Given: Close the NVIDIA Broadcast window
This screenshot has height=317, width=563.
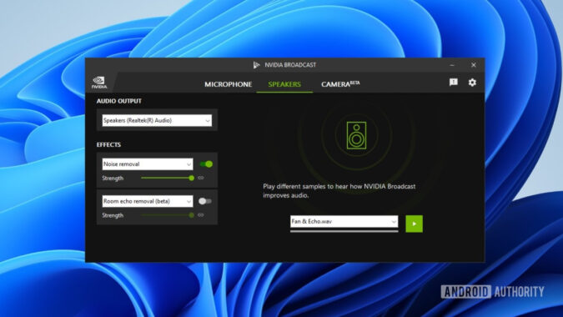Looking at the screenshot, I should (474, 65).
